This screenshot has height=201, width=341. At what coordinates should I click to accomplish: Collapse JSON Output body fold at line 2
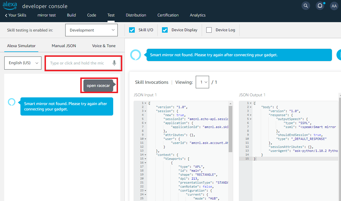coord(251,107)
